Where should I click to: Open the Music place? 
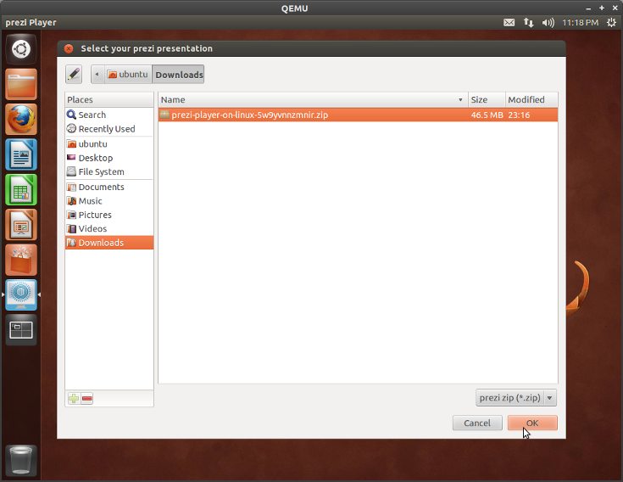pyautogui.click(x=109, y=201)
